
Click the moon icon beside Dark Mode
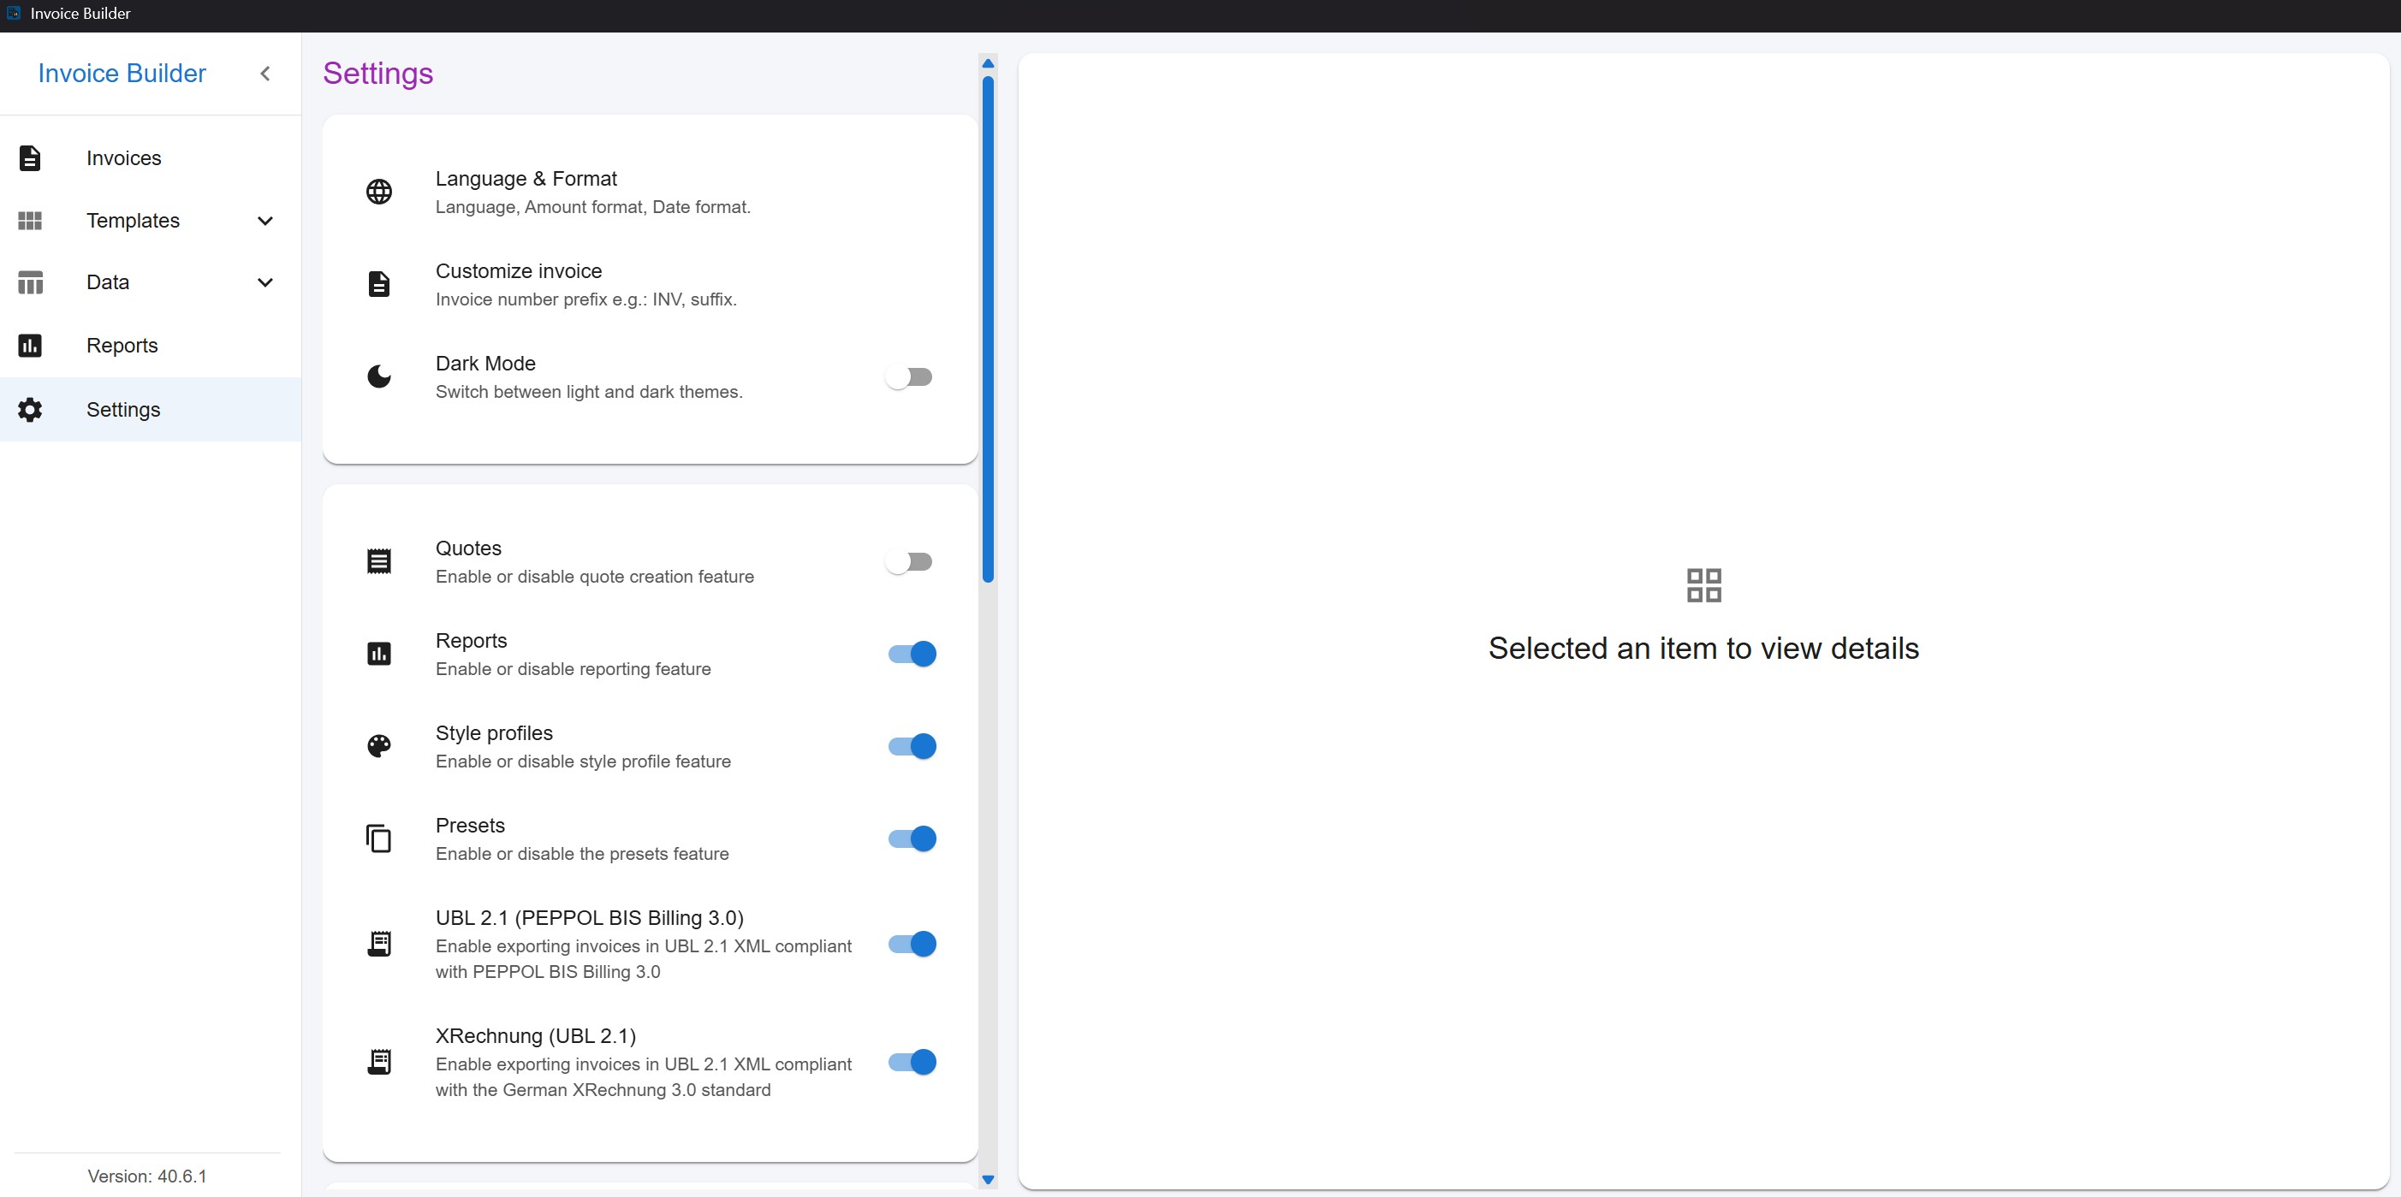pos(378,376)
